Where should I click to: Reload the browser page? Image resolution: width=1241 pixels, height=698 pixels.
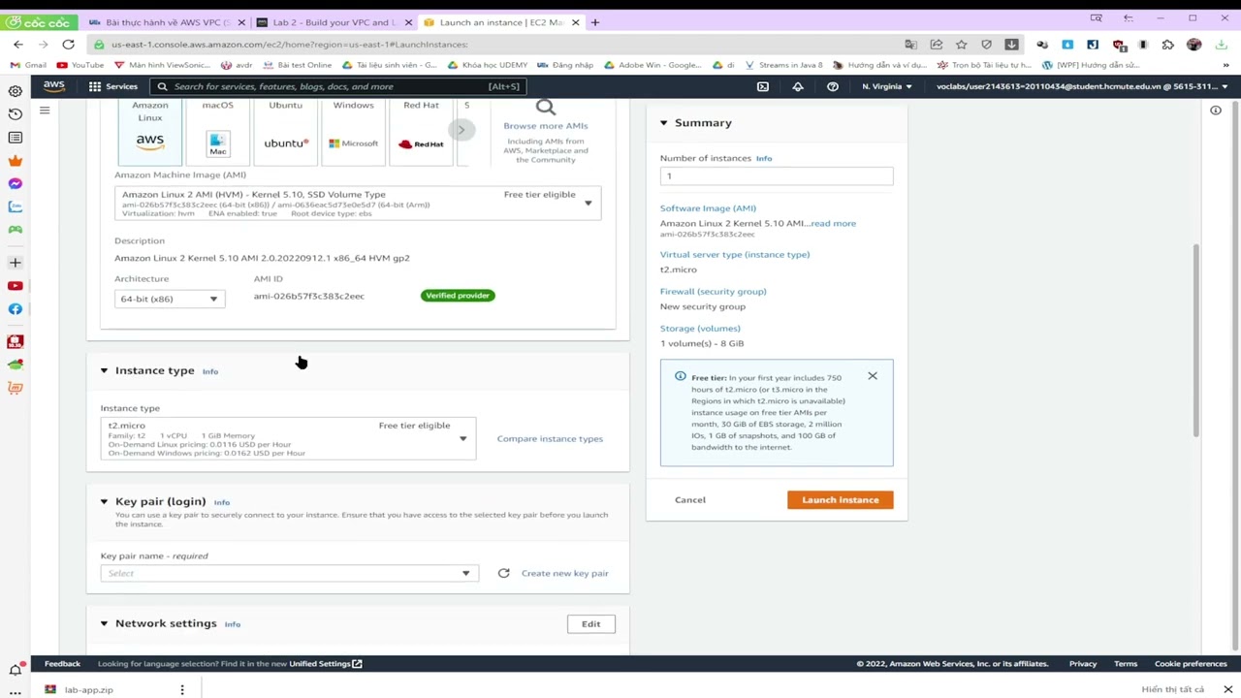pyautogui.click(x=68, y=45)
